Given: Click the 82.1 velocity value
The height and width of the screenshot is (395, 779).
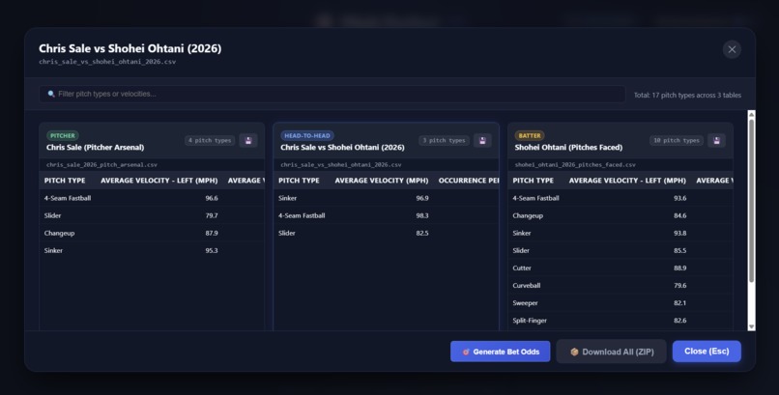Looking at the screenshot, I should [x=680, y=302].
